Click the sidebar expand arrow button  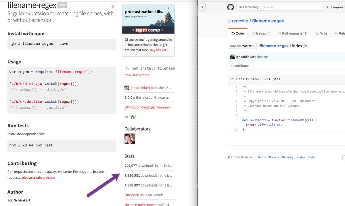click(x=202, y=7)
